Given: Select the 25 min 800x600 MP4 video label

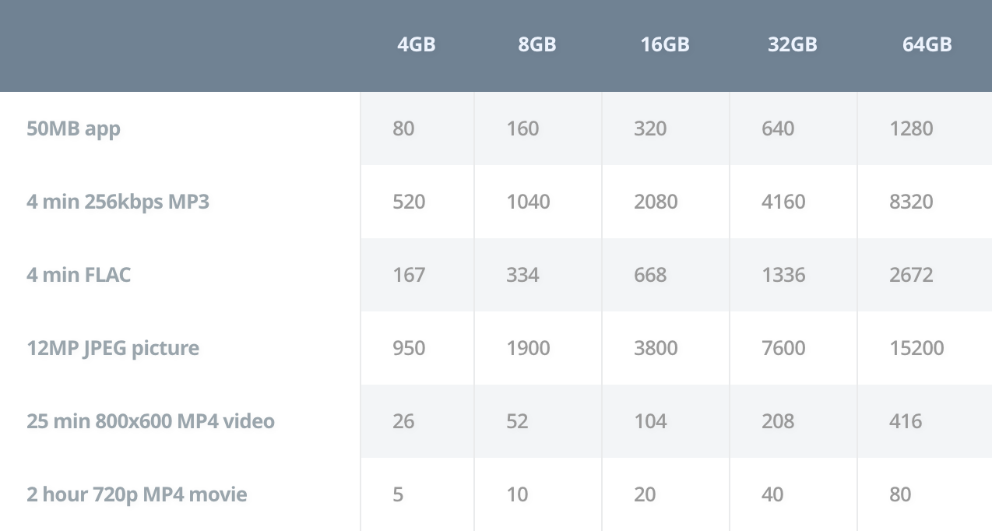Looking at the screenshot, I should (x=151, y=421).
